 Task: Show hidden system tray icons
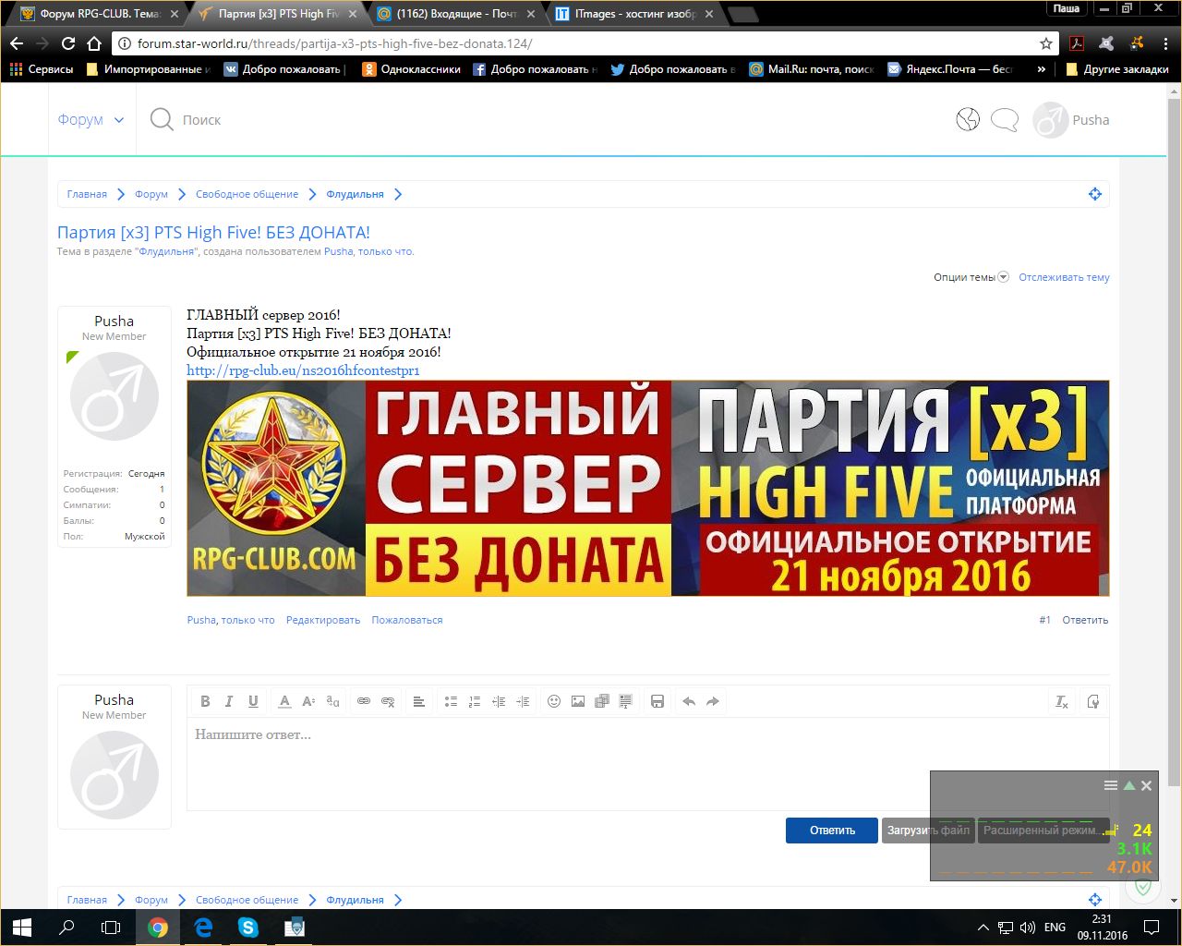[x=983, y=927]
